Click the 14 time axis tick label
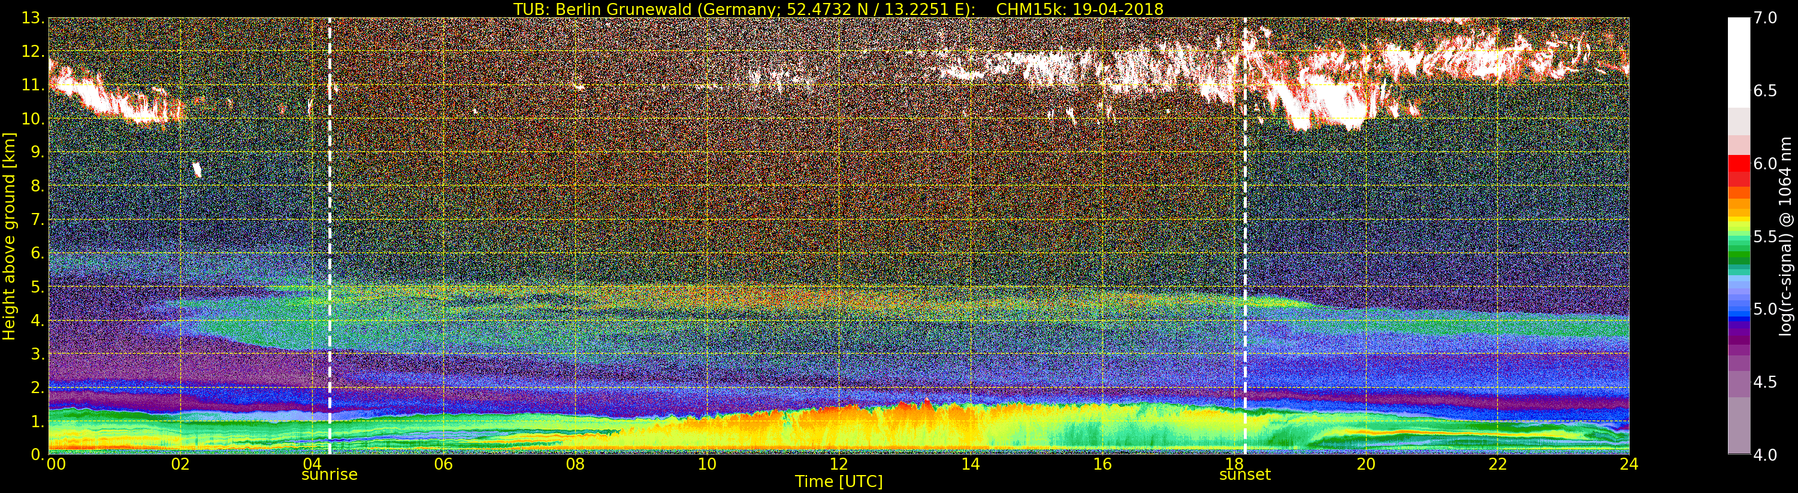Viewport: 1798px width, 493px height. pos(970,464)
